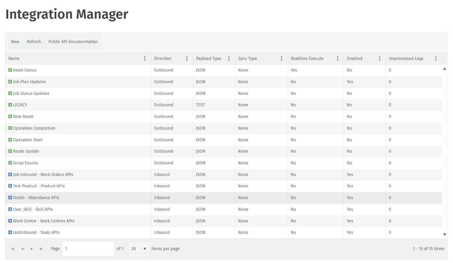Click the outbound icon beside Operation Start
Viewport: 453px width, 263px height.
click(10, 140)
